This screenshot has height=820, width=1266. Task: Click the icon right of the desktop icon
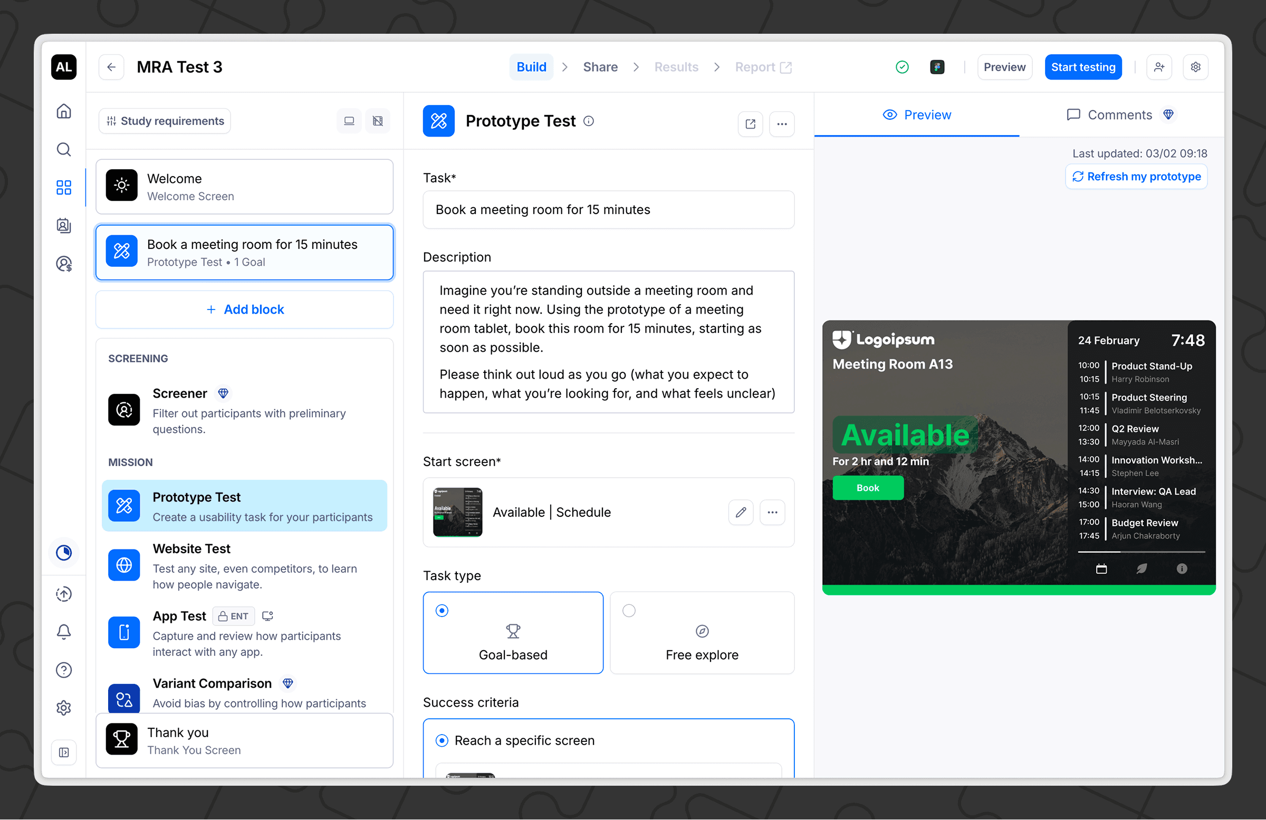click(x=378, y=121)
